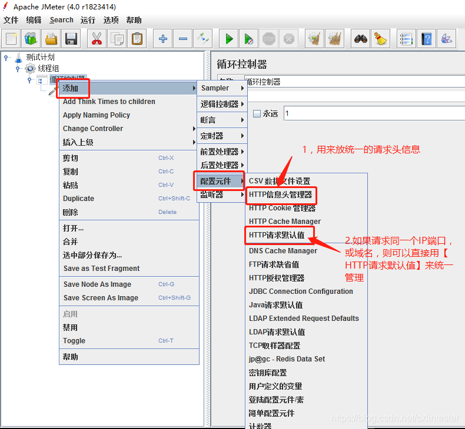Open the 监听器 submenu
This screenshot has height=429, width=465.
(222, 195)
